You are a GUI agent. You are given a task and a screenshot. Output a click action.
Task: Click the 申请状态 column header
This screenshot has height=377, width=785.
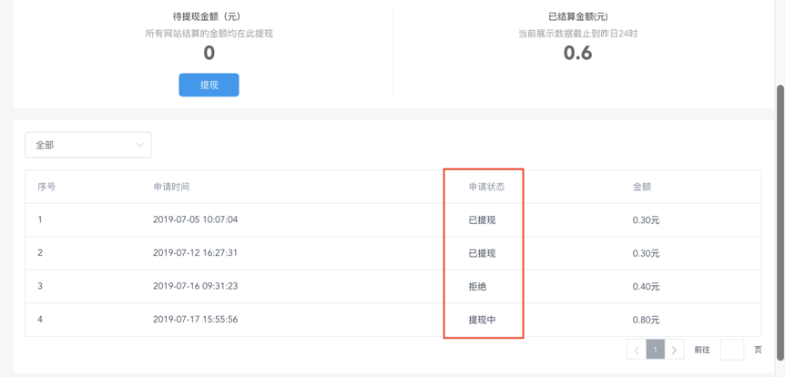click(486, 187)
